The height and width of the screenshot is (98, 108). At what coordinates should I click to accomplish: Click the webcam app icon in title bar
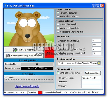click(5, 6)
